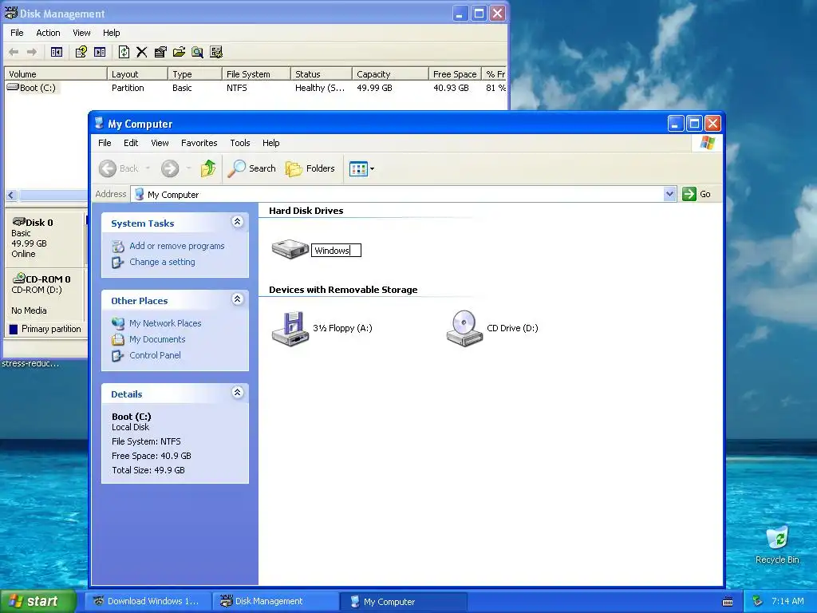Open the Edit menu in My Computer
Screen dimensions: 817x613
[131, 143]
